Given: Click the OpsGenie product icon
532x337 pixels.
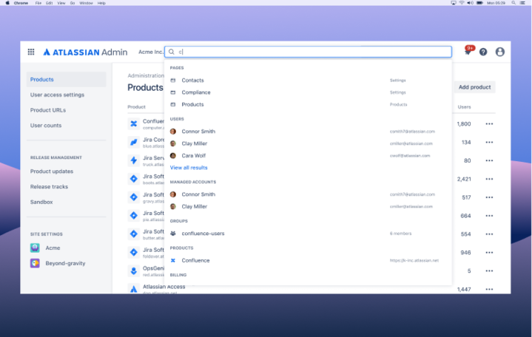Looking at the screenshot, I should [x=134, y=271].
